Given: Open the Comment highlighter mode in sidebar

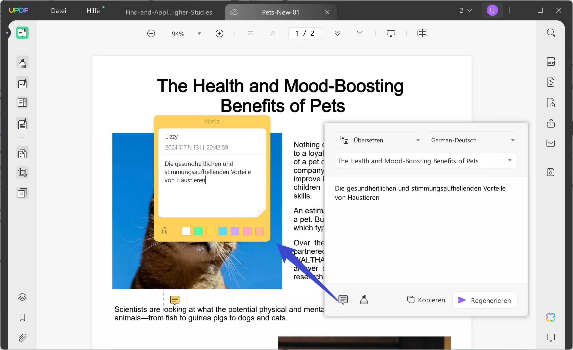Looking at the screenshot, I should (x=22, y=62).
